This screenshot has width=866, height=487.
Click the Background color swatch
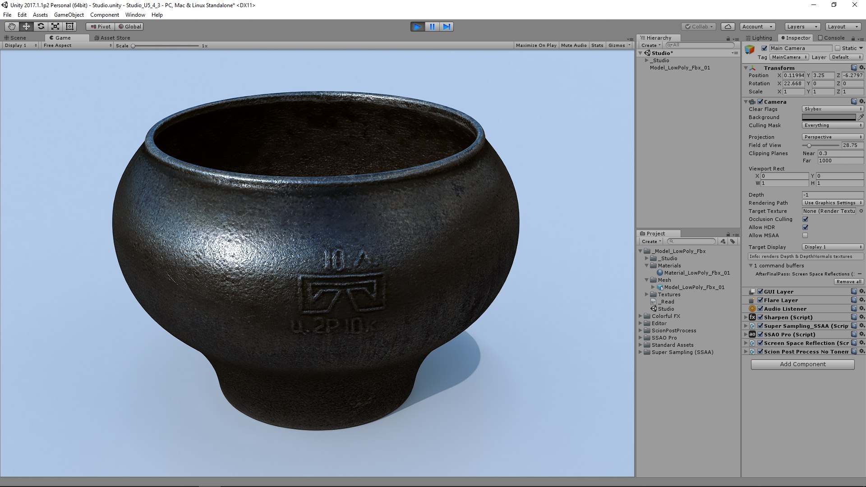829,117
